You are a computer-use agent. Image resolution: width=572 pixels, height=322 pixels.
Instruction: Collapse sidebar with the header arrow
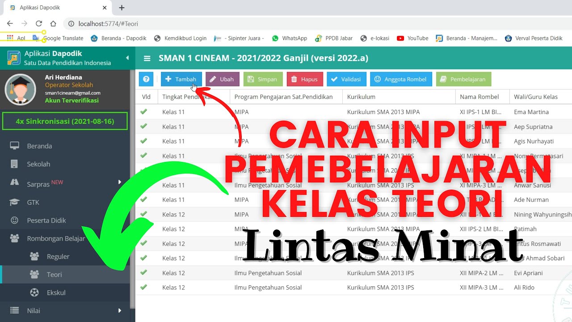127,58
